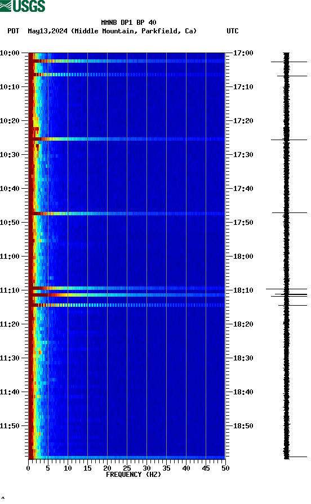
Task: Click the 18:10 UTC time label
Action: click(x=243, y=290)
